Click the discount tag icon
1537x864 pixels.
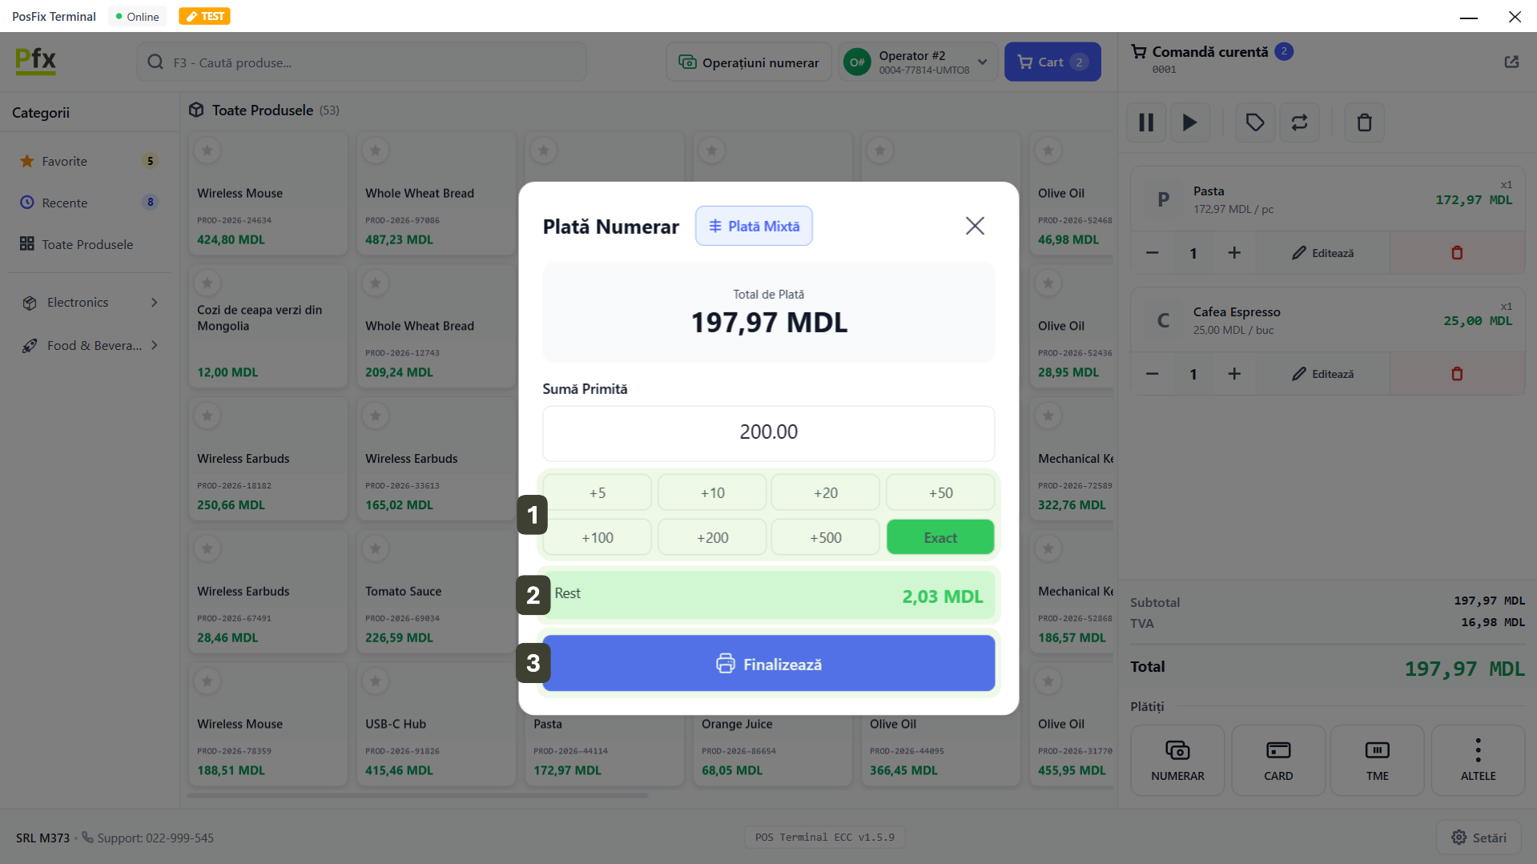tap(1254, 123)
